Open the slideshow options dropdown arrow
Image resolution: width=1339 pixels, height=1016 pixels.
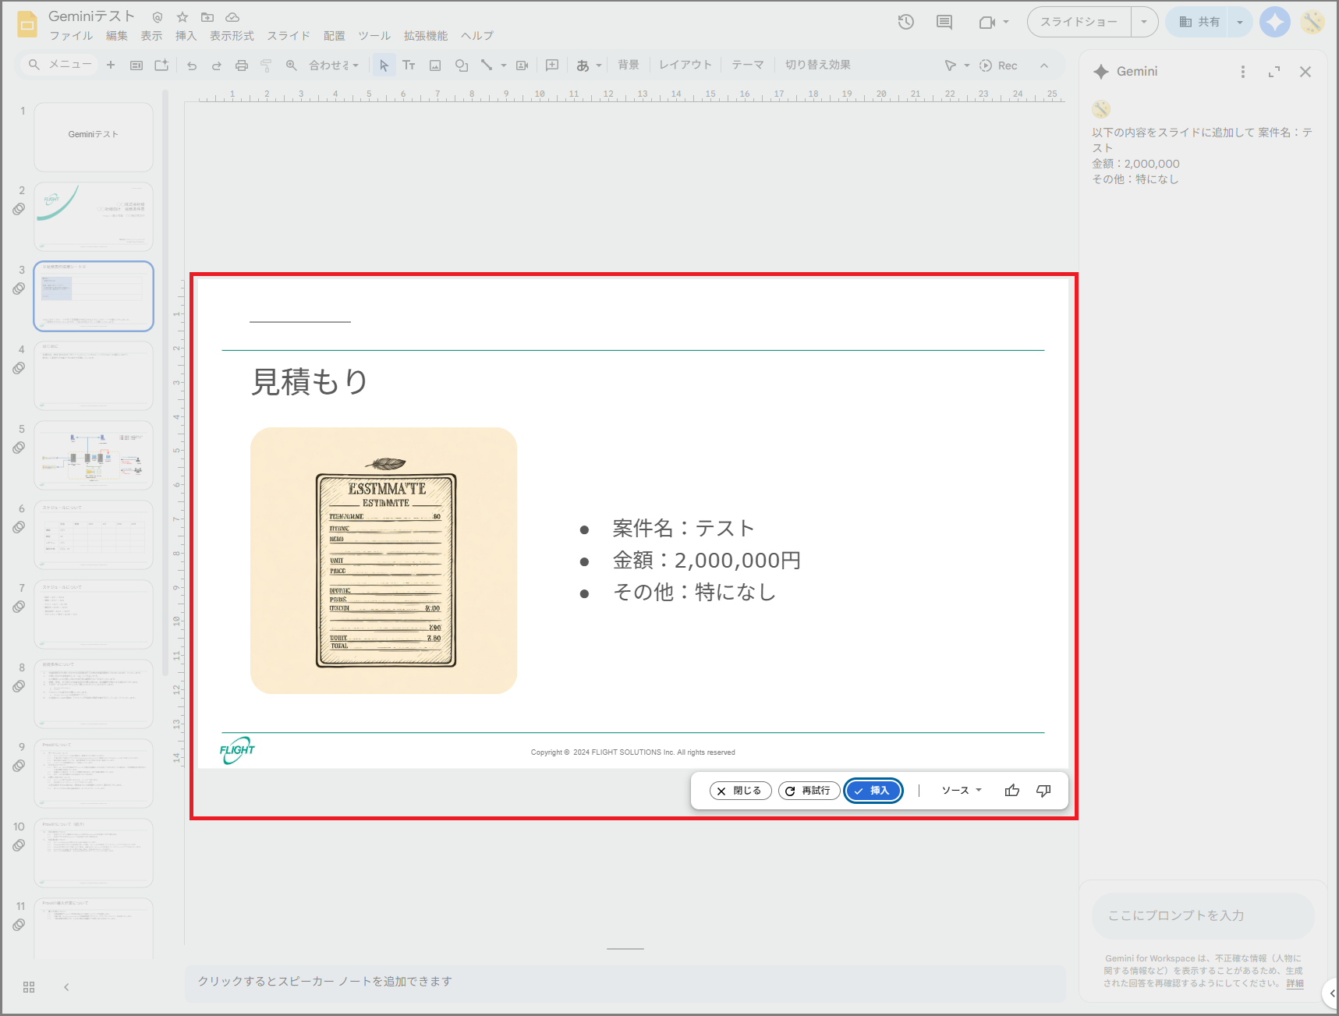coord(1144,22)
